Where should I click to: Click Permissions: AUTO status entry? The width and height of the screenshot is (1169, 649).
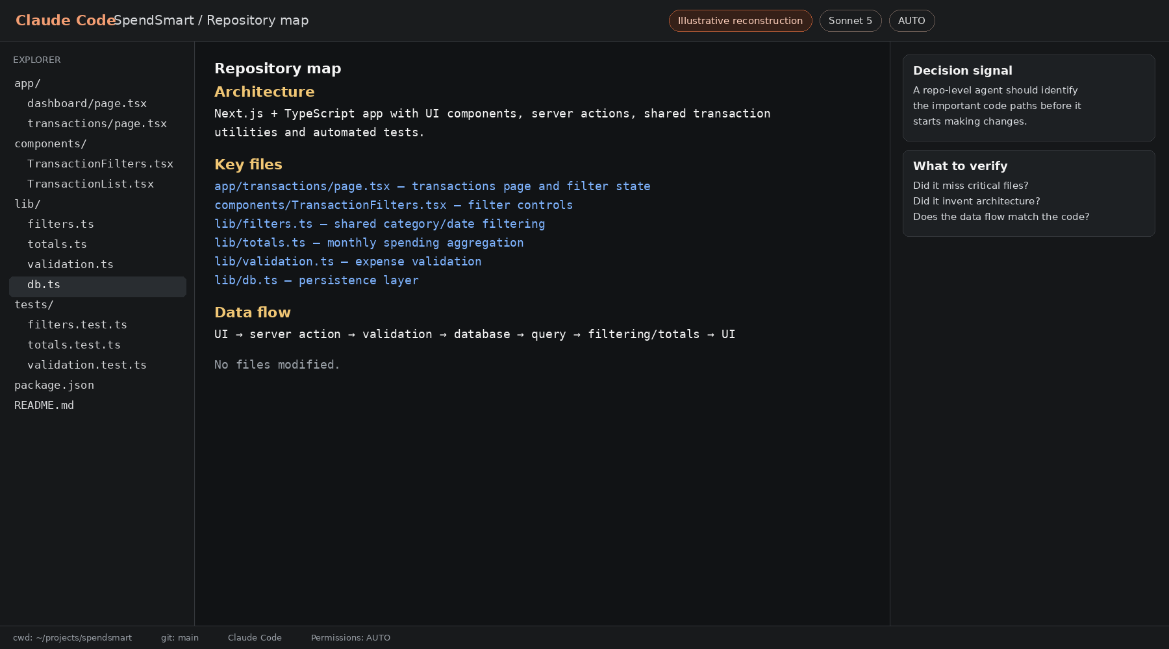coord(351,638)
